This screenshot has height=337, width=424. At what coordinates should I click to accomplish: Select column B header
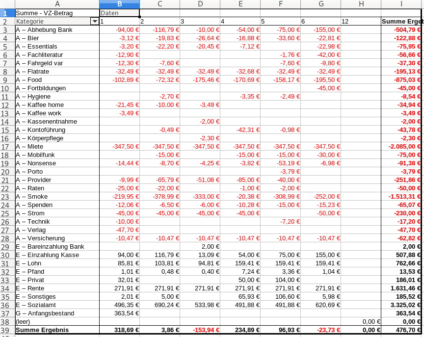(119, 4)
